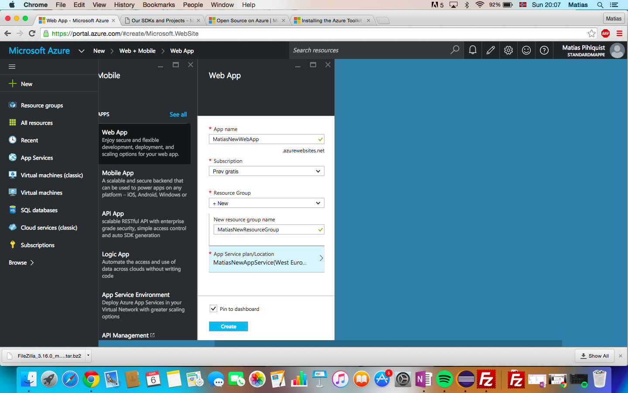Image resolution: width=628 pixels, height=393 pixels.
Task: Click the Matias profile button in Chrome
Action: coord(614,18)
